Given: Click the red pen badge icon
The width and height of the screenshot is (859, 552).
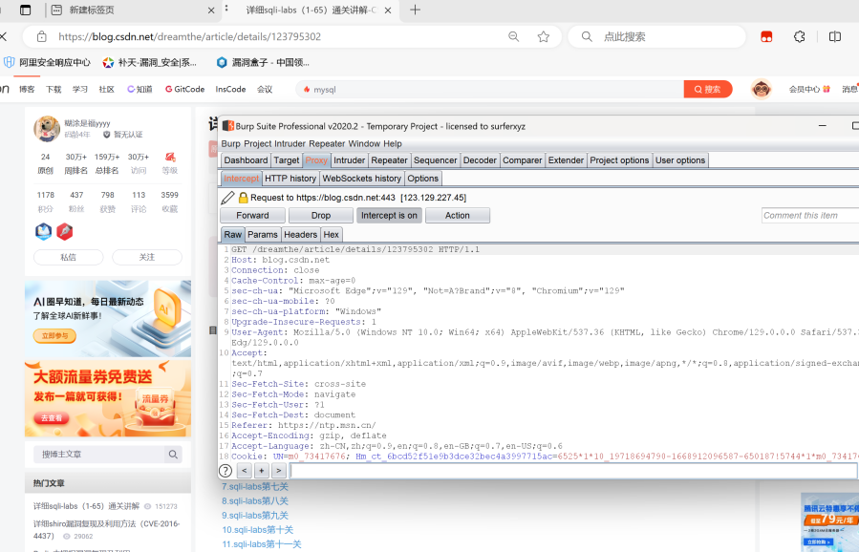Looking at the screenshot, I should coord(65,231).
